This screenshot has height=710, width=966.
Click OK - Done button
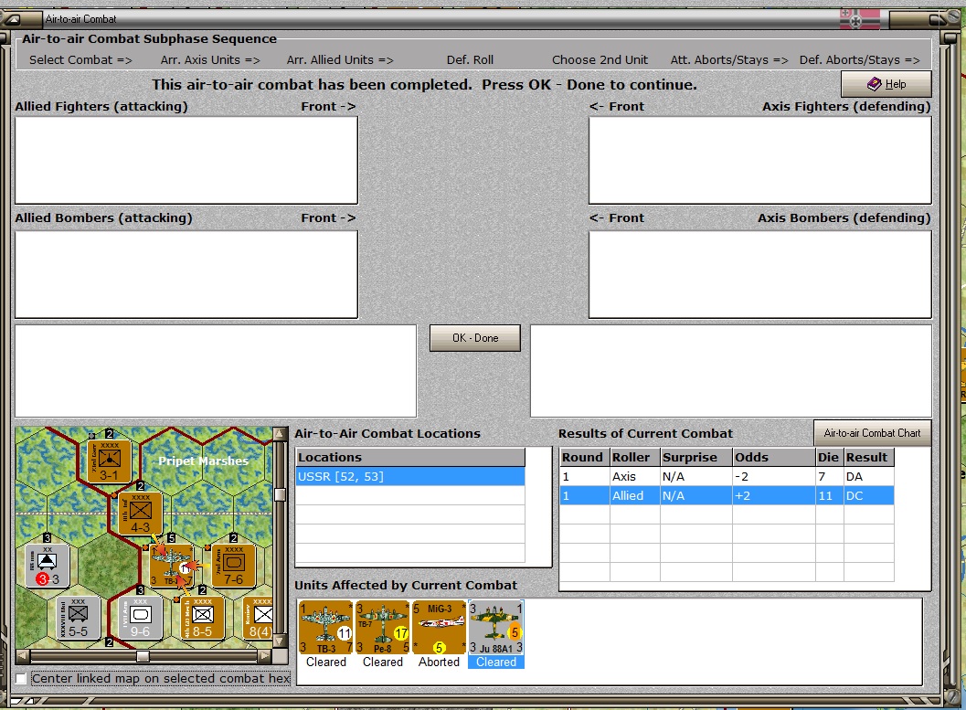pyautogui.click(x=475, y=338)
